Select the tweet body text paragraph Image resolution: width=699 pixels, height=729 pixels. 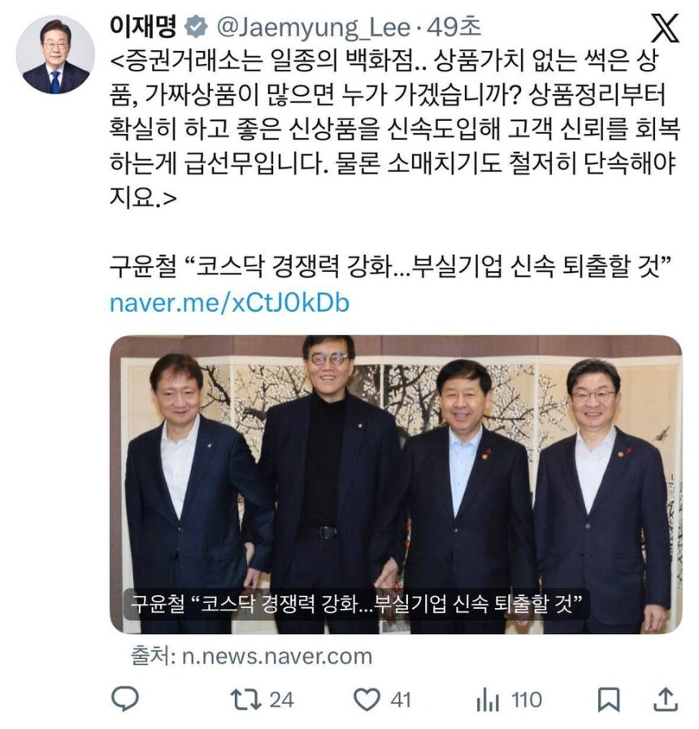point(395,129)
